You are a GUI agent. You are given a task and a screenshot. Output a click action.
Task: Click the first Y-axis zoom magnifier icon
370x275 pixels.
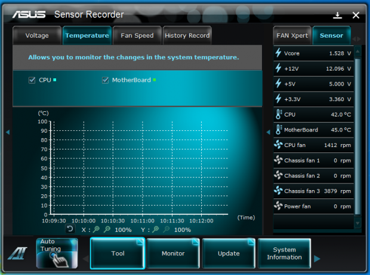click(156, 230)
